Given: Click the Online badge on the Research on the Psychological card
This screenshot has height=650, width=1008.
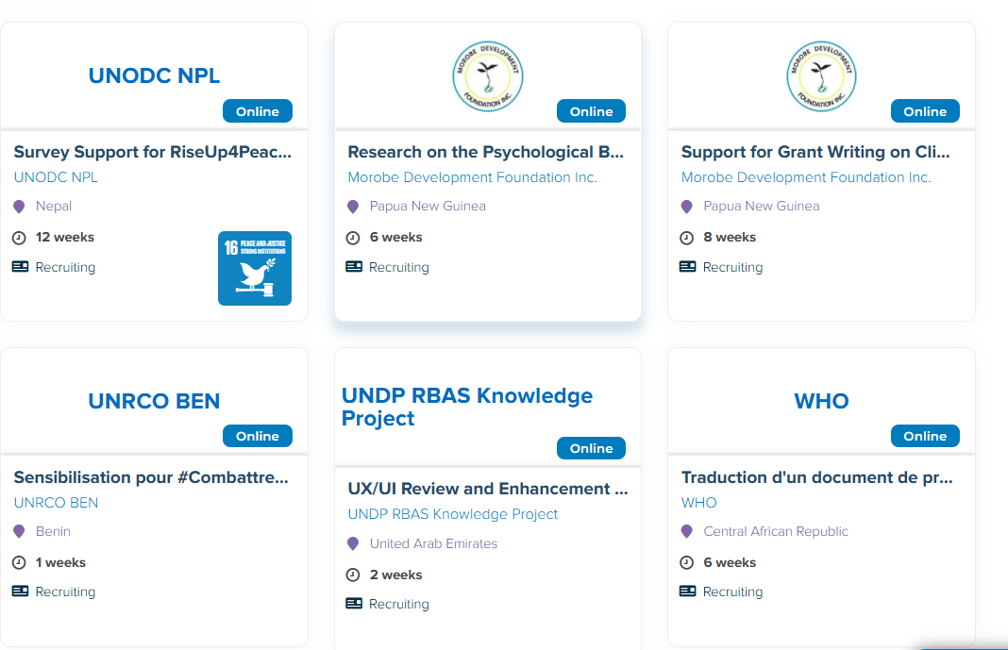Looking at the screenshot, I should coord(592,111).
